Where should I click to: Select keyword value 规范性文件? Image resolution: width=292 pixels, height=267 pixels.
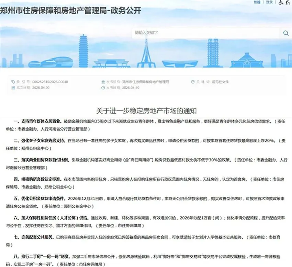[220, 82]
